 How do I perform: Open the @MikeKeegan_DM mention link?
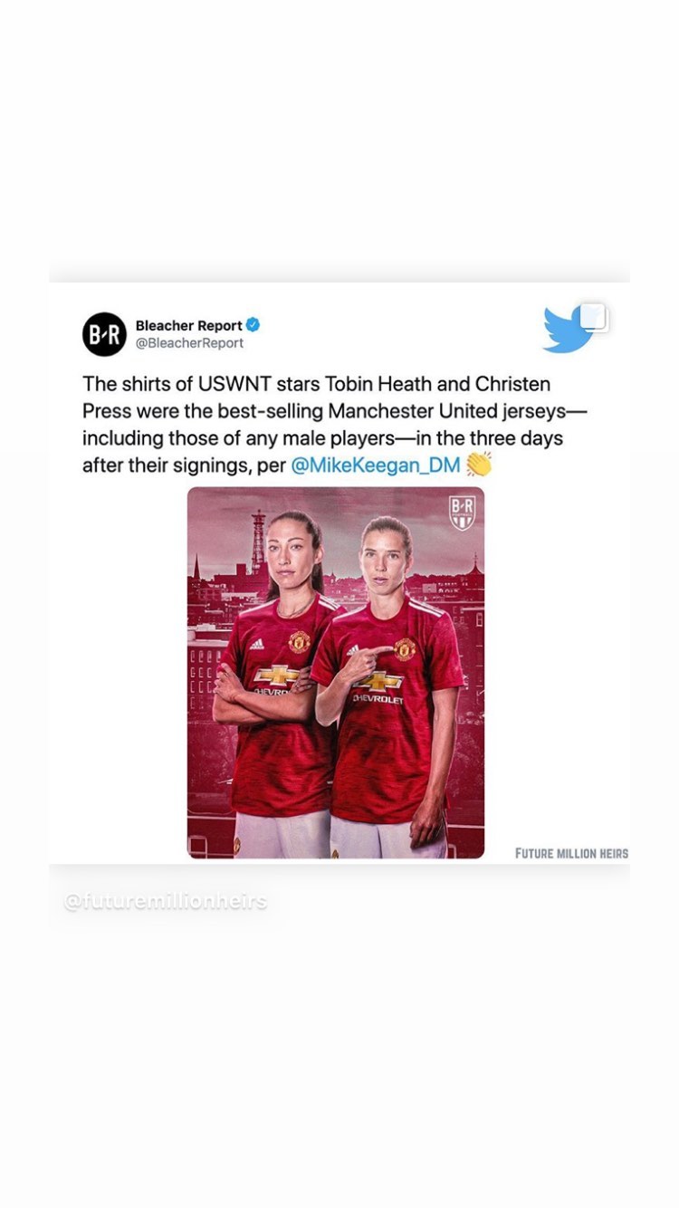click(x=376, y=465)
